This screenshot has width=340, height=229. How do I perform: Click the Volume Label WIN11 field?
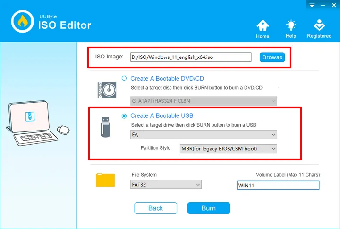(278, 186)
